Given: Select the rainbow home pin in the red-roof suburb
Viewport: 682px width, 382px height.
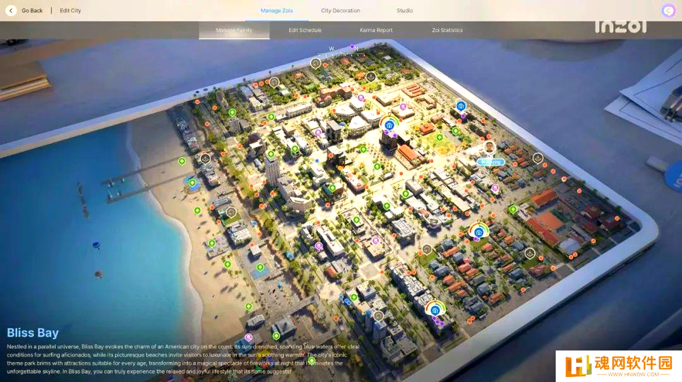Looking at the screenshot, I should coord(479,231).
